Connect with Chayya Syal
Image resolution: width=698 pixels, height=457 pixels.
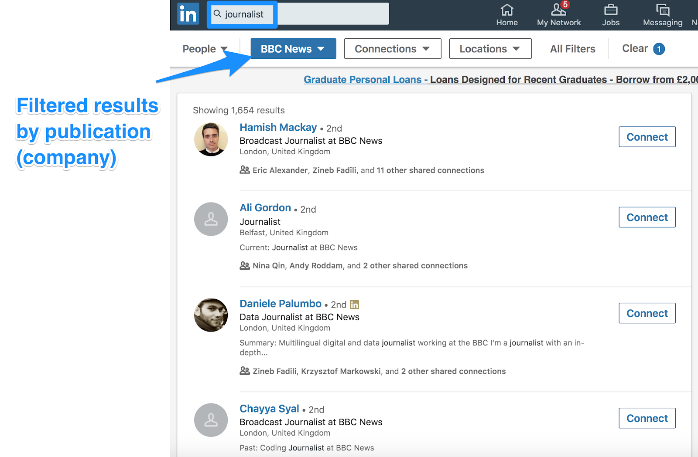(x=647, y=418)
